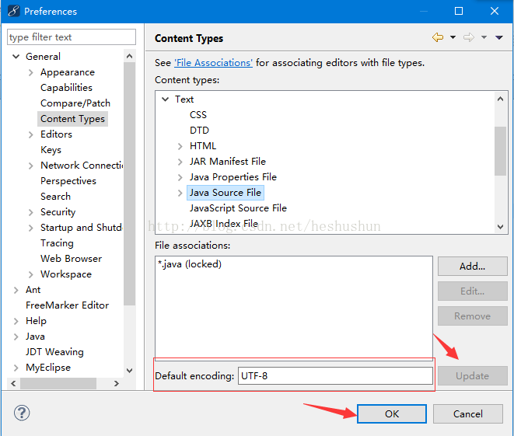Click the Default encoding UTF-8 field

pos(335,375)
